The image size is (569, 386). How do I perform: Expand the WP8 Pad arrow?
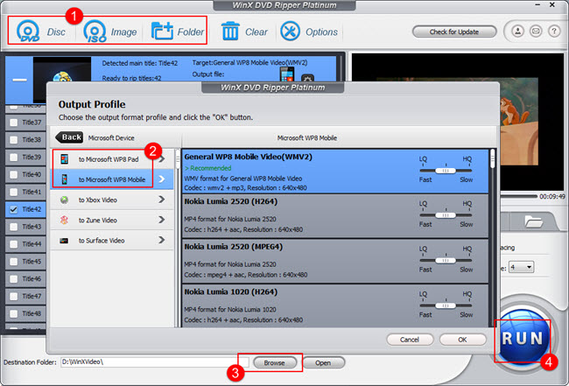tap(162, 159)
